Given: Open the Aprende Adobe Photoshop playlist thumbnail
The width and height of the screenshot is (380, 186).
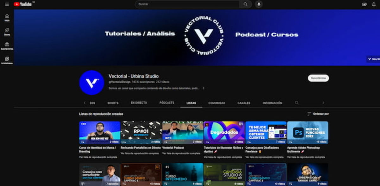Looking at the screenshot, I should pos(307,133).
